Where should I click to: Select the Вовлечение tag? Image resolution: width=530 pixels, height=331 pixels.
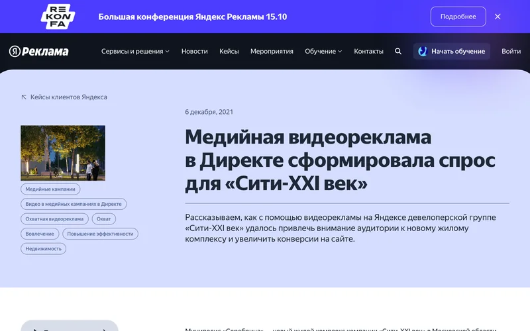point(40,234)
